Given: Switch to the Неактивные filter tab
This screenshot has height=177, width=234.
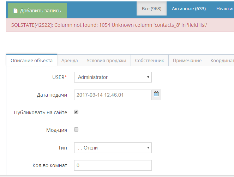Looking at the screenshot, I should 224,9.
